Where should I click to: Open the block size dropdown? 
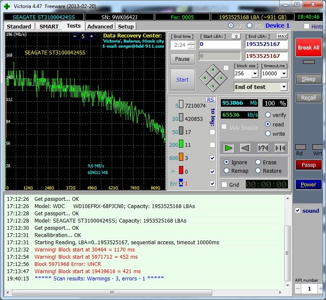(x=255, y=74)
